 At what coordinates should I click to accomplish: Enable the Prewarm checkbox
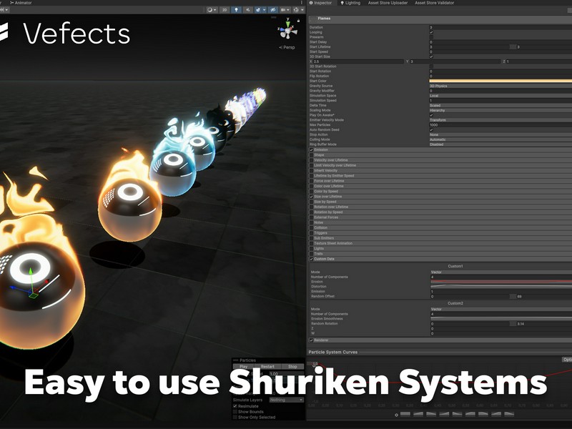click(x=431, y=37)
